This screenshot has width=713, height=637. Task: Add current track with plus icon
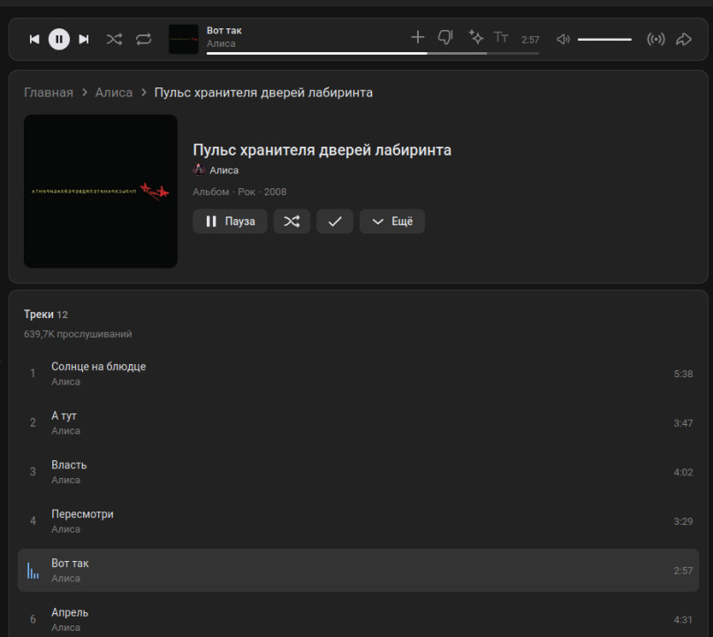pos(418,37)
